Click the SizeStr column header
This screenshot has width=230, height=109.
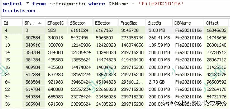pos(159,23)
